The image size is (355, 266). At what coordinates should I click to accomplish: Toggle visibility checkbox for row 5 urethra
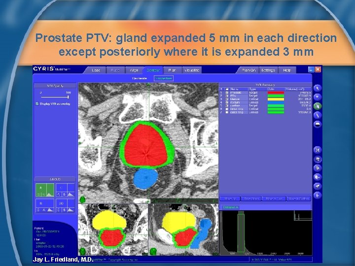tap(227, 105)
